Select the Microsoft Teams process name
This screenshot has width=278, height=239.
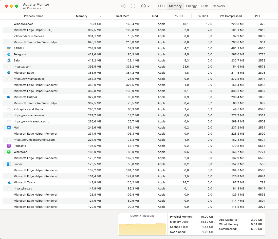coord(25,183)
